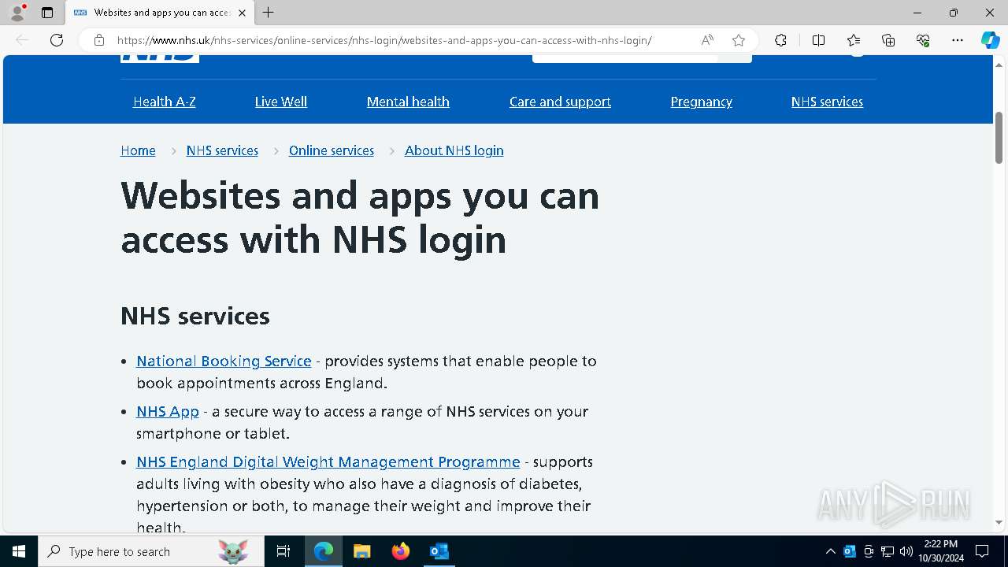
Task: Switch to Microsoft Edge in taskbar
Action: pos(324,551)
